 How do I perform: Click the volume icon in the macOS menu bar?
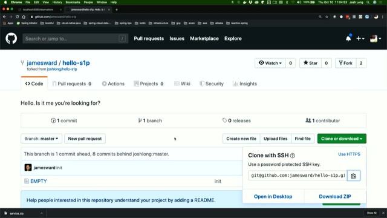pos(299,2)
